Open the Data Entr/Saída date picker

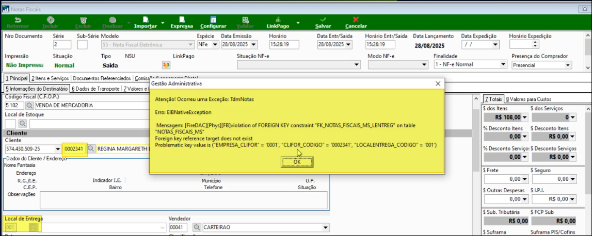[348, 44]
